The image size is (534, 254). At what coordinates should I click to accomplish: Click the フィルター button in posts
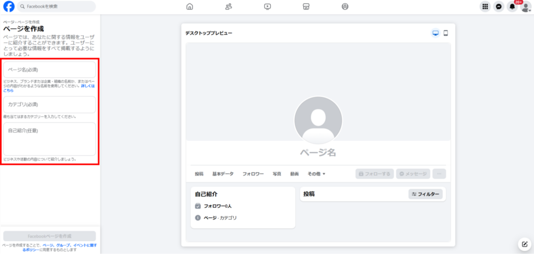coord(426,194)
